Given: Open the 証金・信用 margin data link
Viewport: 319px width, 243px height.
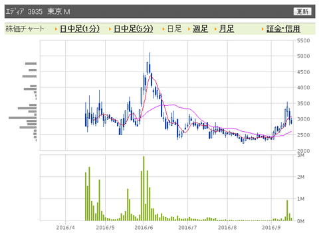Looking at the screenshot, I should pyautogui.click(x=283, y=28).
